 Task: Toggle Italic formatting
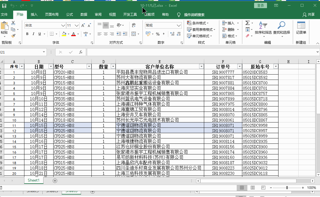(33, 34)
